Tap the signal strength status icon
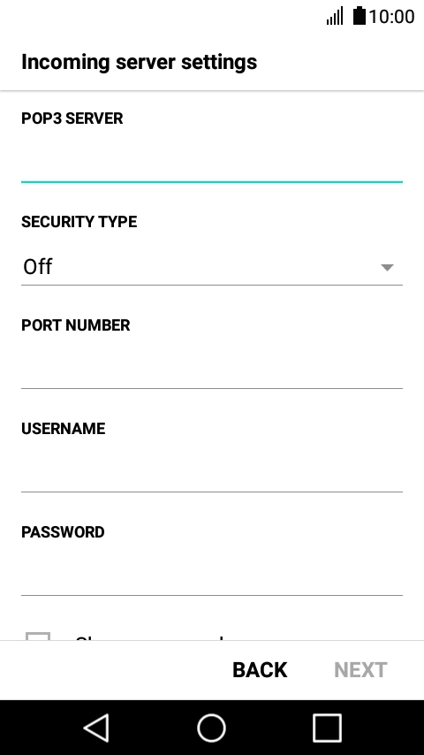The width and height of the screenshot is (424, 755). click(x=335, y=16)
